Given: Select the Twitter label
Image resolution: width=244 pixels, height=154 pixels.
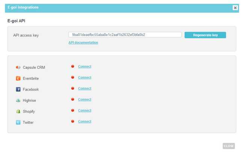Looking at the screenshot, I should (28, 122).
